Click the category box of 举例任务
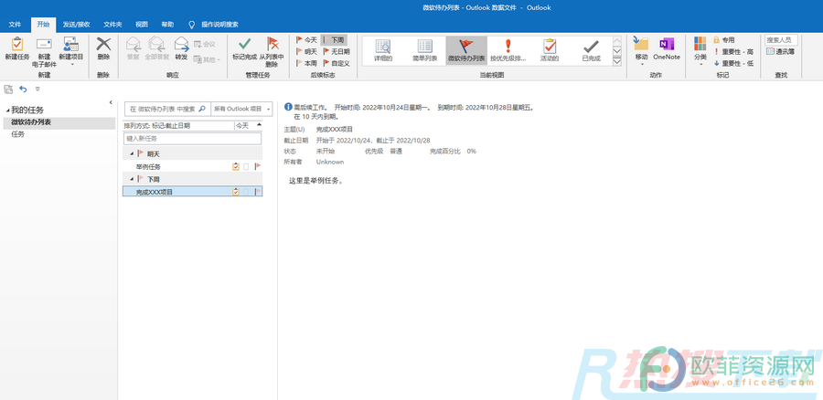Image resolution: width=823 pixels, height=400 pixels. point(246,167)
